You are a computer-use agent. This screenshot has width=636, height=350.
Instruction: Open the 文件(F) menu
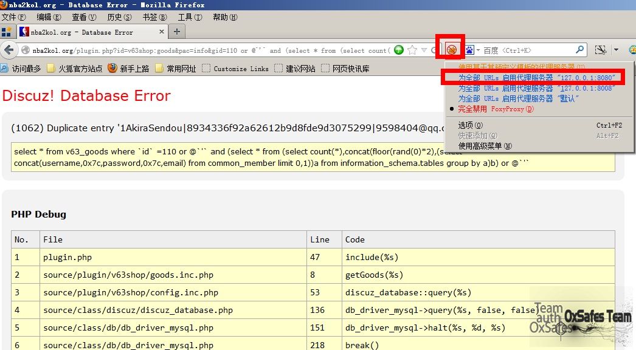14,17
